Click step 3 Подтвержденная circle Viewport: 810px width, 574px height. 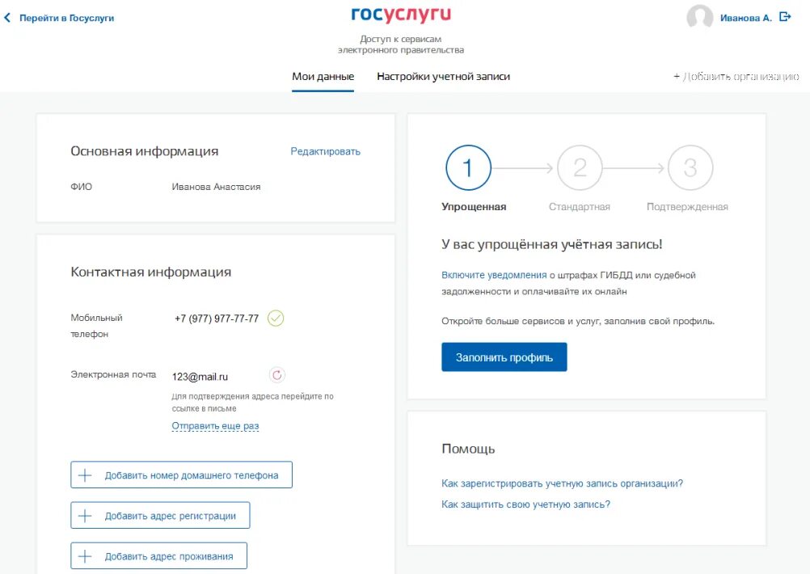coord(689,167)
